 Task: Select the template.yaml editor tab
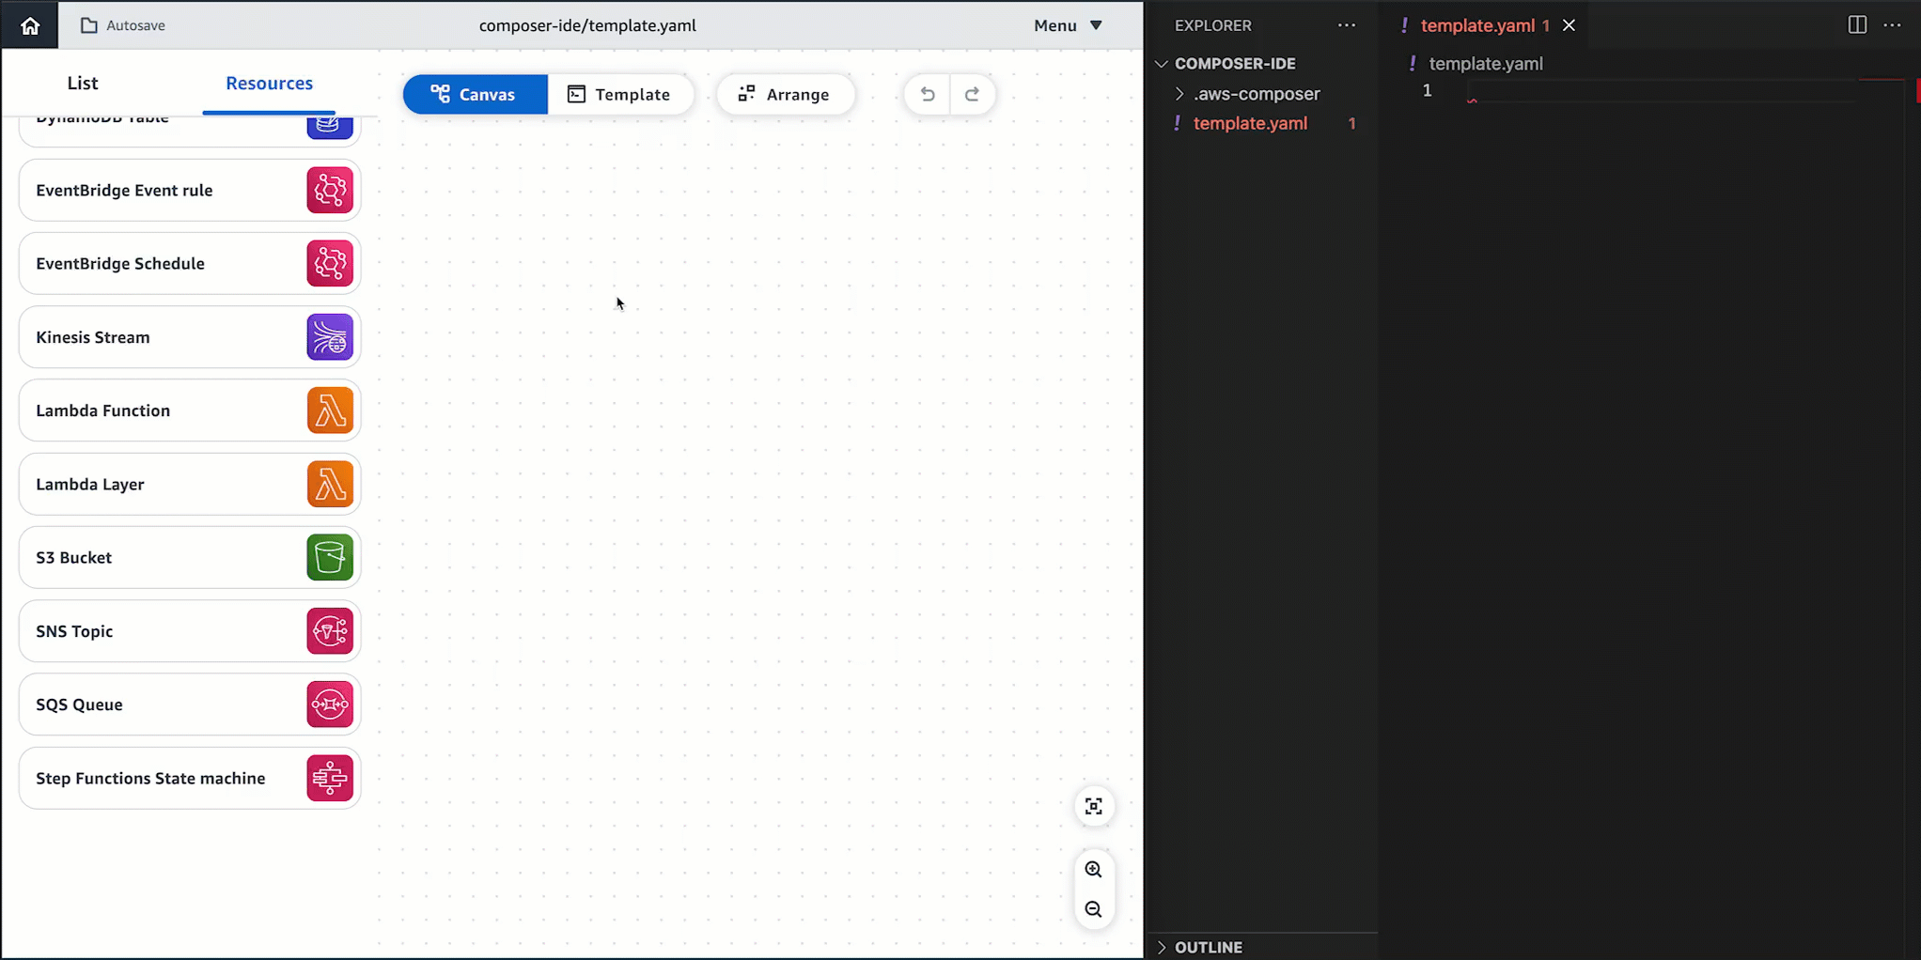tap(1483, 25)
